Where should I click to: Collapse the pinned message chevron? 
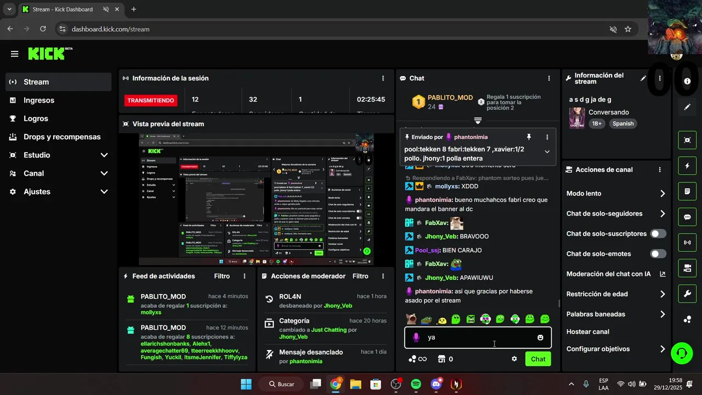pyautogui.click(x=547, y=152)
